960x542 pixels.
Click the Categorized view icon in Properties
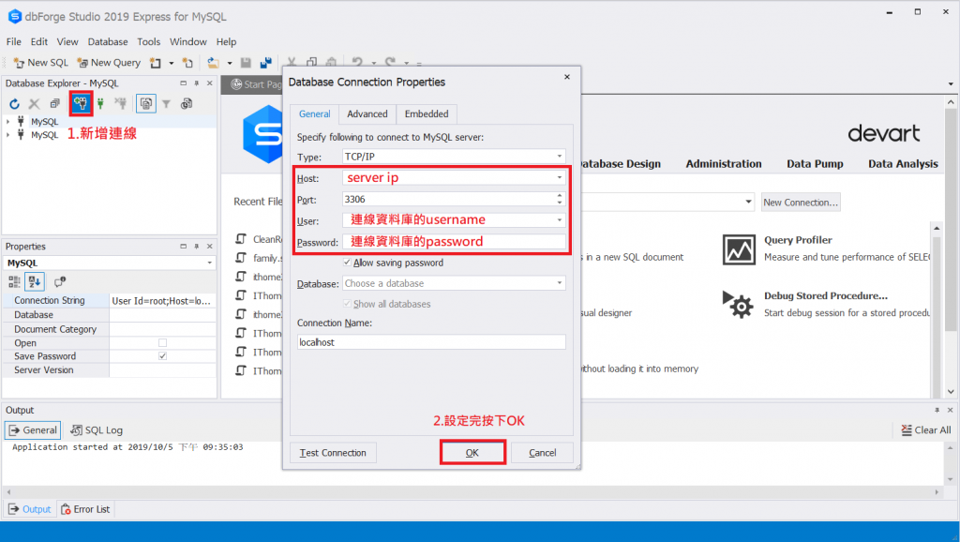[14, 281]
